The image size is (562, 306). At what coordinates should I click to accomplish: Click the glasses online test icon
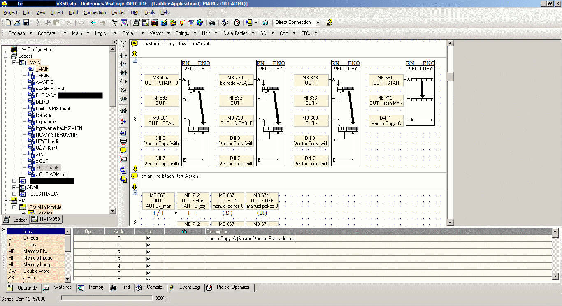tap(266, 23)
